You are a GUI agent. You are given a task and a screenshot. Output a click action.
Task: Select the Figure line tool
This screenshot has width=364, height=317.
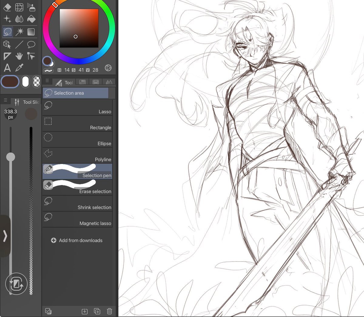click(x=19, y=44)
